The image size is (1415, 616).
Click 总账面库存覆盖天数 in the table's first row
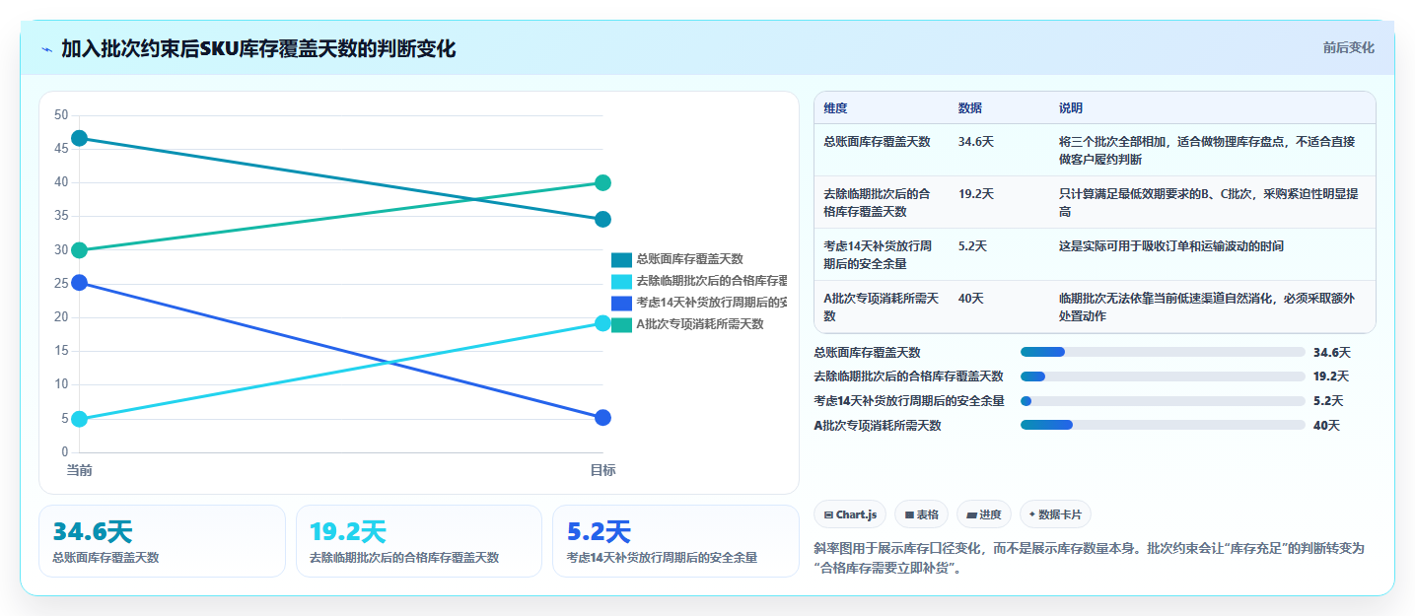pyautogui.click(x=877, y=142)
